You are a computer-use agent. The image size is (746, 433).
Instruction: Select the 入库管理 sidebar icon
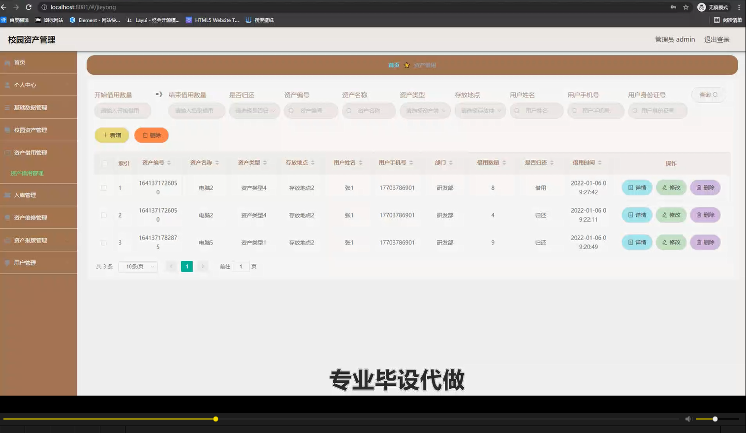(x=8, y=194)
